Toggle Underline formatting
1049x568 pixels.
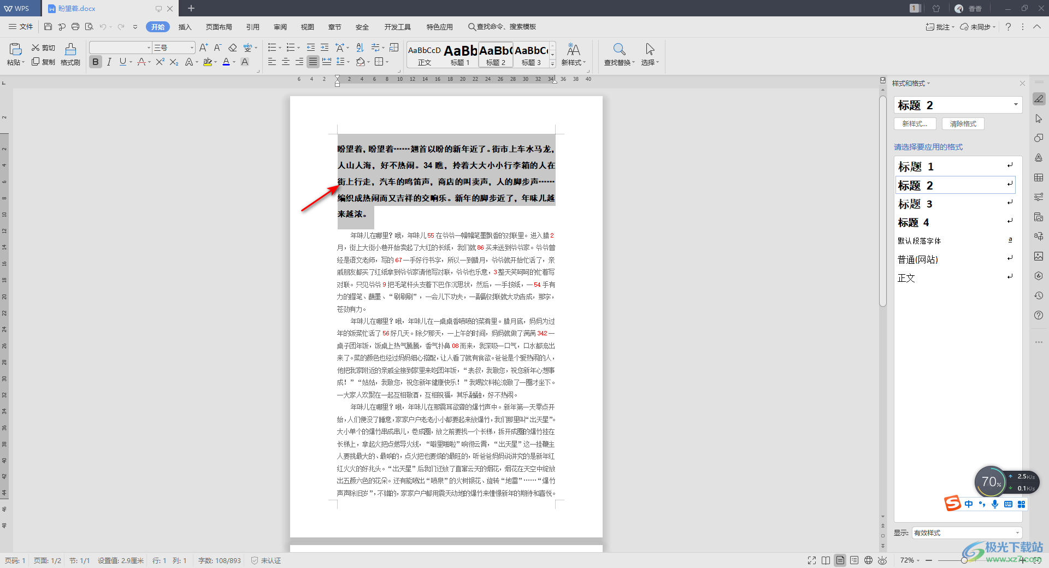pos(123,62)
